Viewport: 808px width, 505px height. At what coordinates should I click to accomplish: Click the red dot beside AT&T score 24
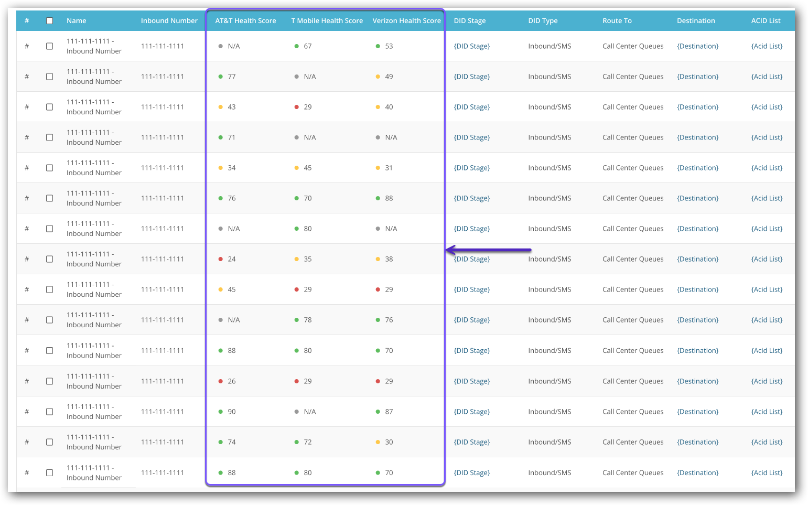[x=220, y=259]
